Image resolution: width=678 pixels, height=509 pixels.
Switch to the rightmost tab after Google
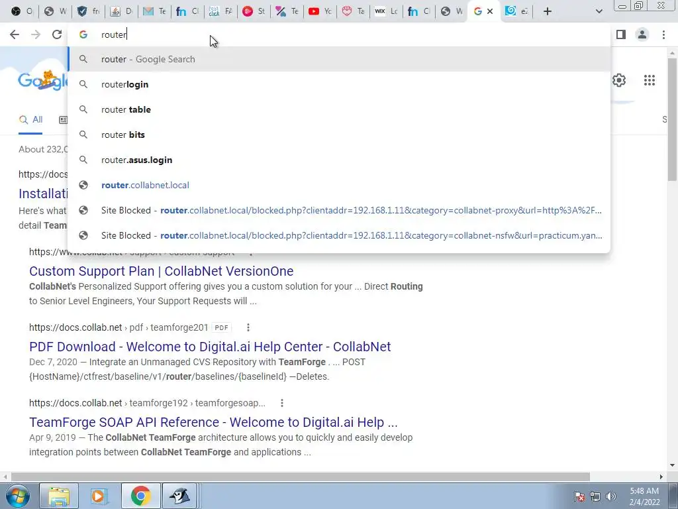(x=516, y=11)
